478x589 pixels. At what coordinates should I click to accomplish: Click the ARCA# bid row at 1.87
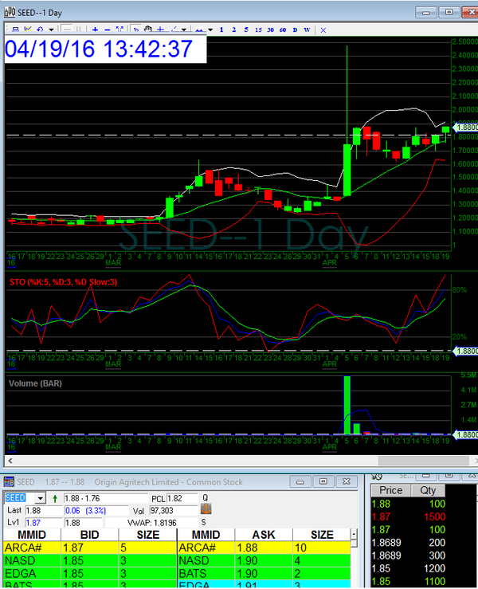(88, 549)
